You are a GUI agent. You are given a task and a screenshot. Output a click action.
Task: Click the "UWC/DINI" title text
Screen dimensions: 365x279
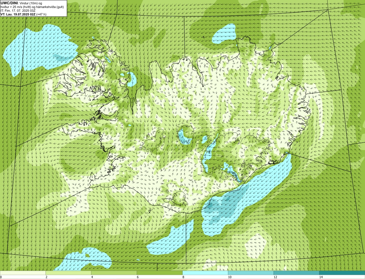click(x=9, y=3)
